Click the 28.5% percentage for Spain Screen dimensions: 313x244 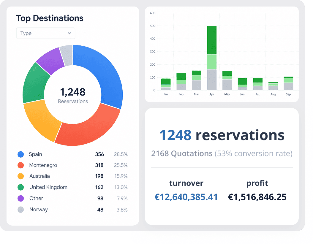[x=121, y=154]
